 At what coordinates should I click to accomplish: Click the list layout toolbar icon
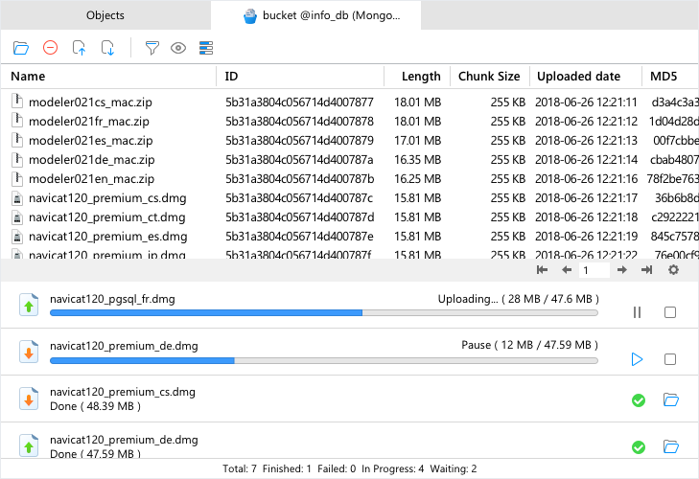(x=206, y=48)
